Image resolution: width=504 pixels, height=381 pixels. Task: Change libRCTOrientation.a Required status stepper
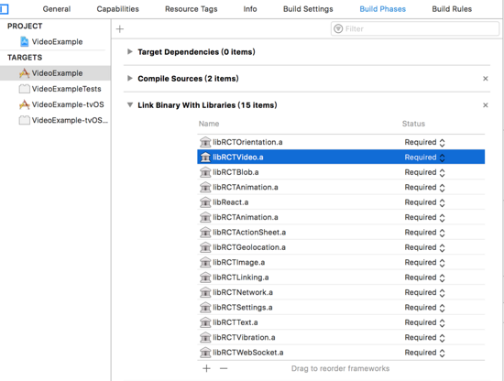pos(443,142)
